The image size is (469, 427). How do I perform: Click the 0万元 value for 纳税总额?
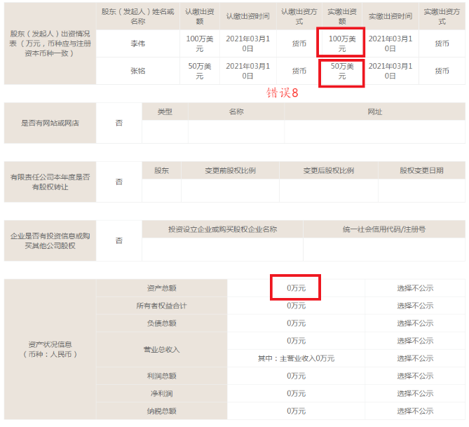296,411
